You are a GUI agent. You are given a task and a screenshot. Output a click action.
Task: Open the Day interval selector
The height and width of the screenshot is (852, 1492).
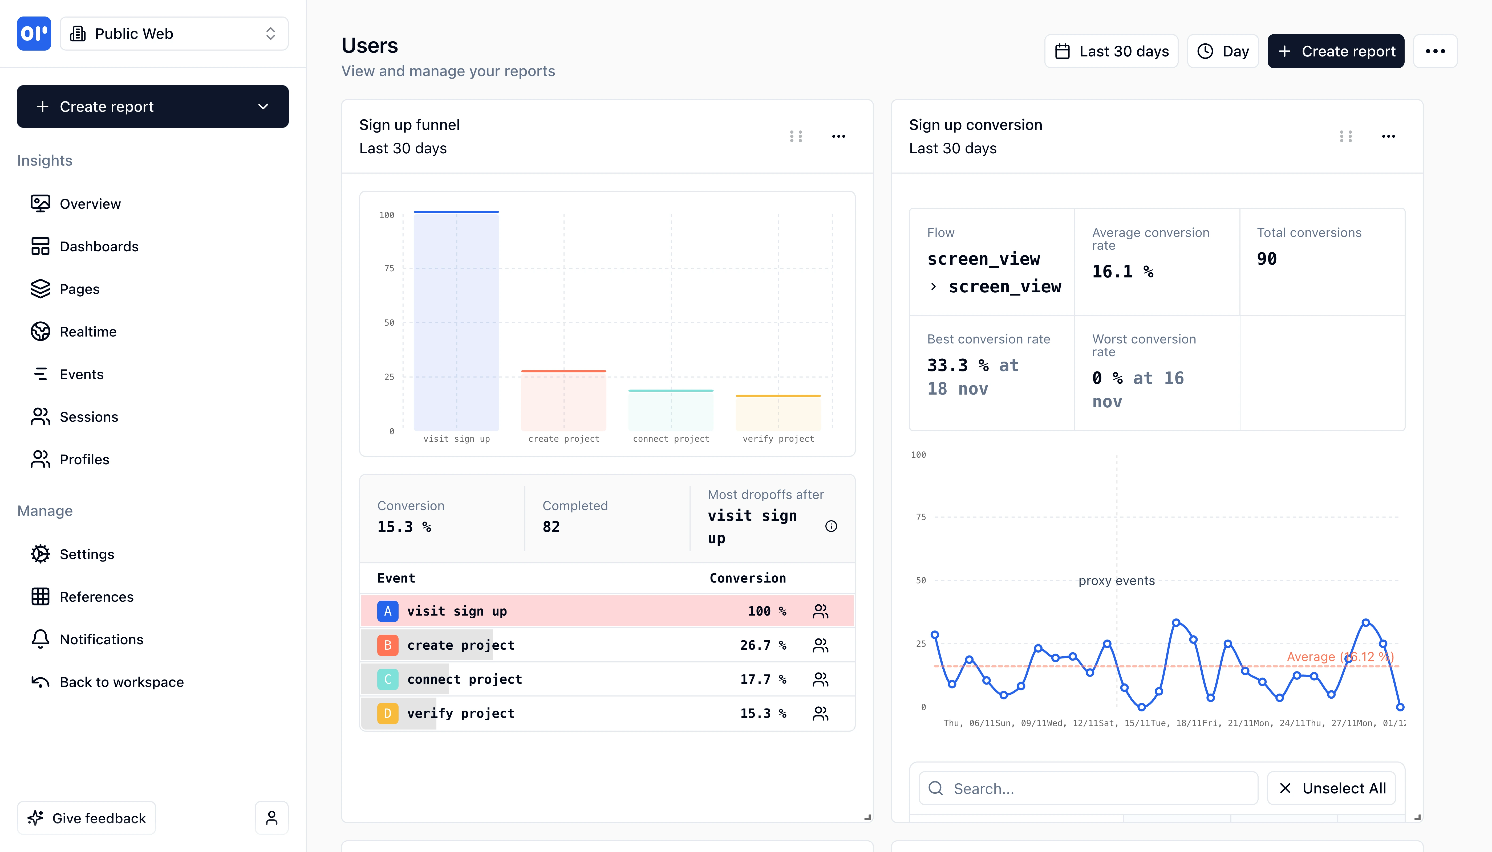(x=1223, y=51)
